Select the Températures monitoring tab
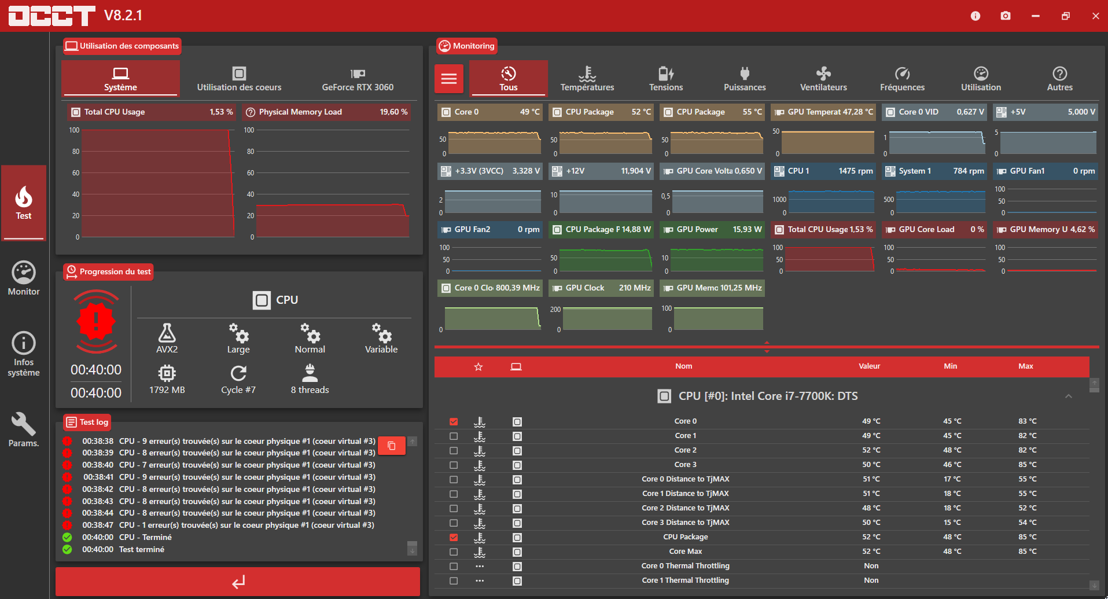1108x599 pixels. (x=587, y=78)
